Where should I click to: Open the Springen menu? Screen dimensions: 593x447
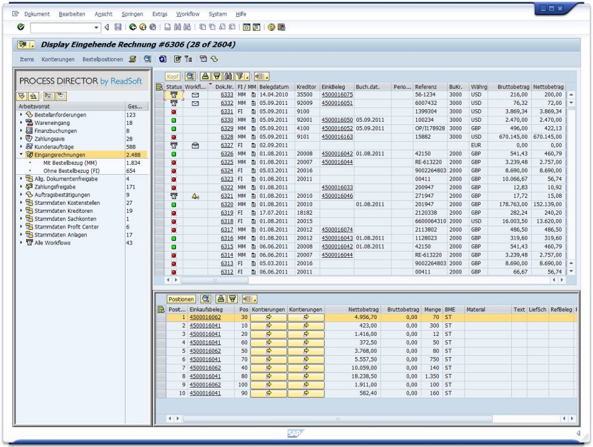132,14
